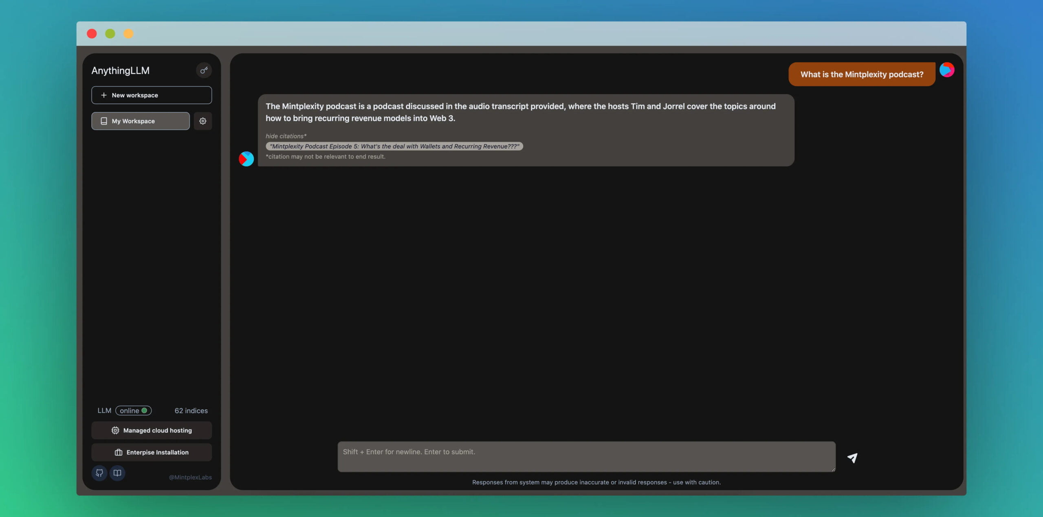
Task: Click the briefcase icon in Enterprise Installation
Action: (x=118, y=452)
